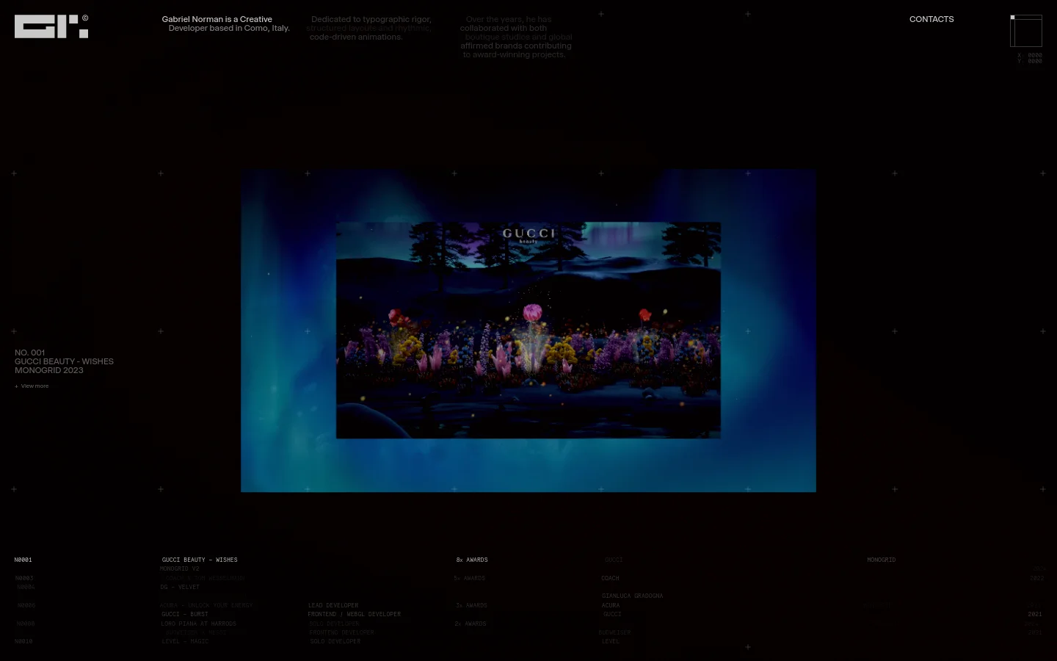Click 'MONOGRID 2023' caption text
Image resolution: width=1057 pixels, height=661 pixels.
(x=49, y=370)
